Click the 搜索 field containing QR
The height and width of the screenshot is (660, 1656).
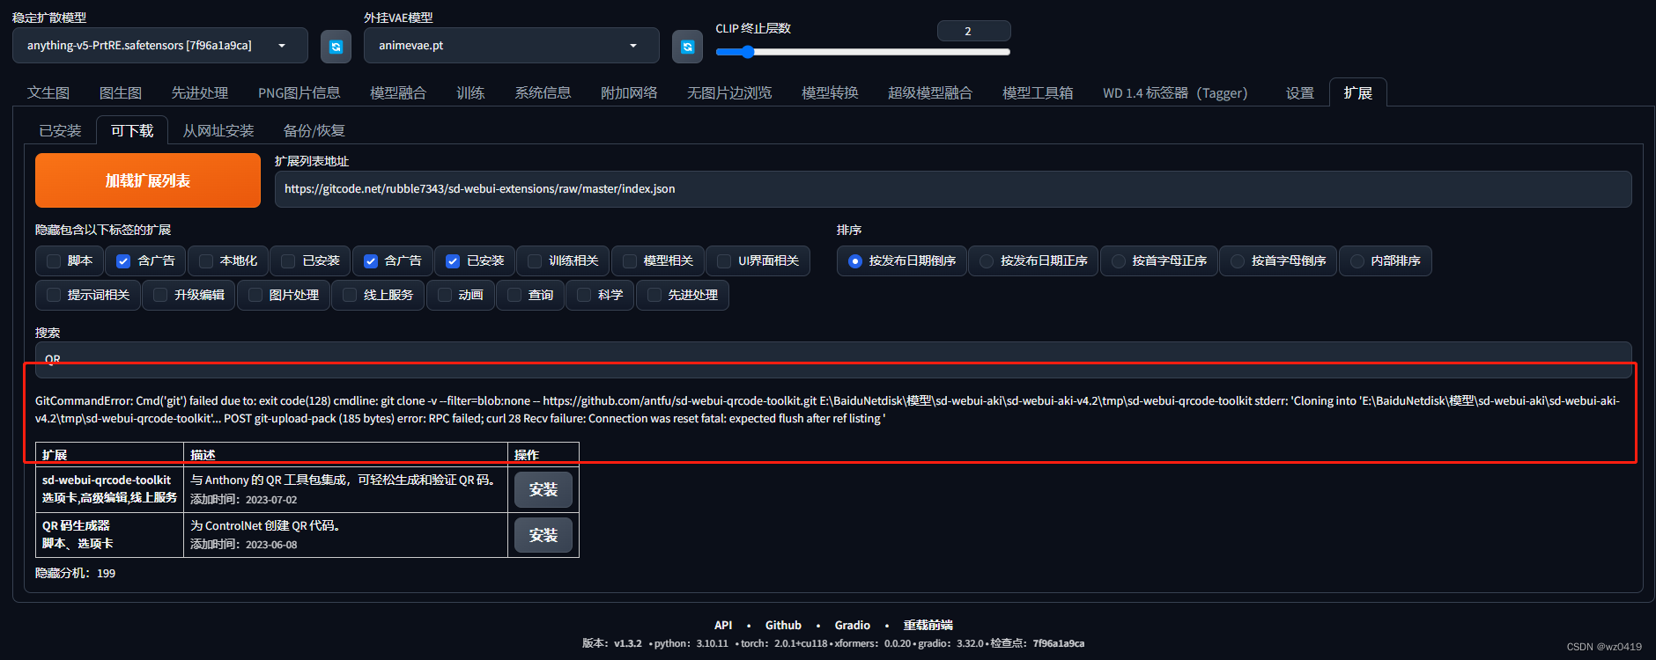(x=833, y=359)
